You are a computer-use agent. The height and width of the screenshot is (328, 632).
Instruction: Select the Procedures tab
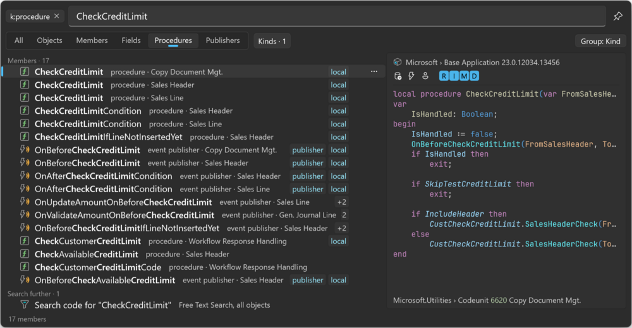click(x=173, y=40)
